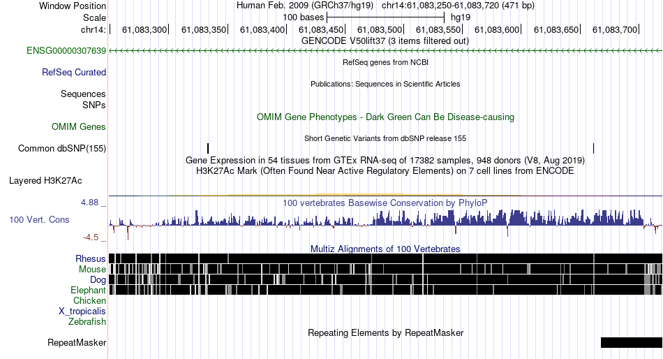Select the Dog alignment row label

[98, 280]
